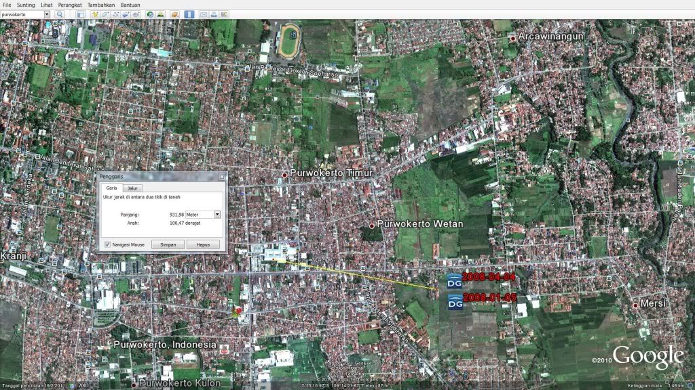Click the 2008-04-04 red date label
Screen dimensions: 695x390
click(489, 277)
